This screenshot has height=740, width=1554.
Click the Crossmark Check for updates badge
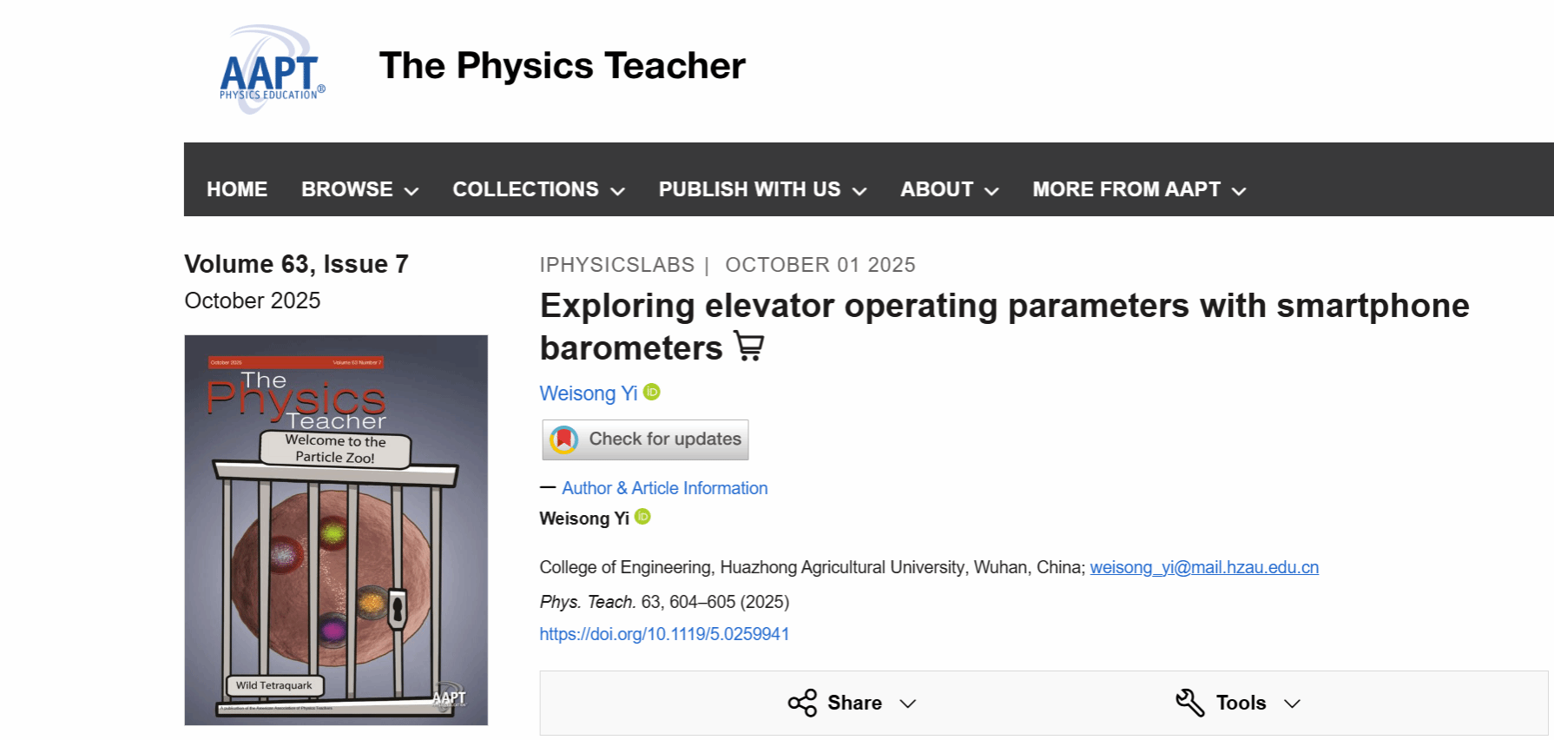(645, 439)
